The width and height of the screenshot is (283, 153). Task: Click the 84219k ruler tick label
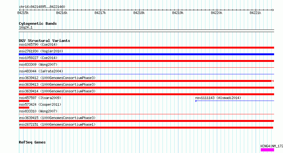(x=178, y=13)
